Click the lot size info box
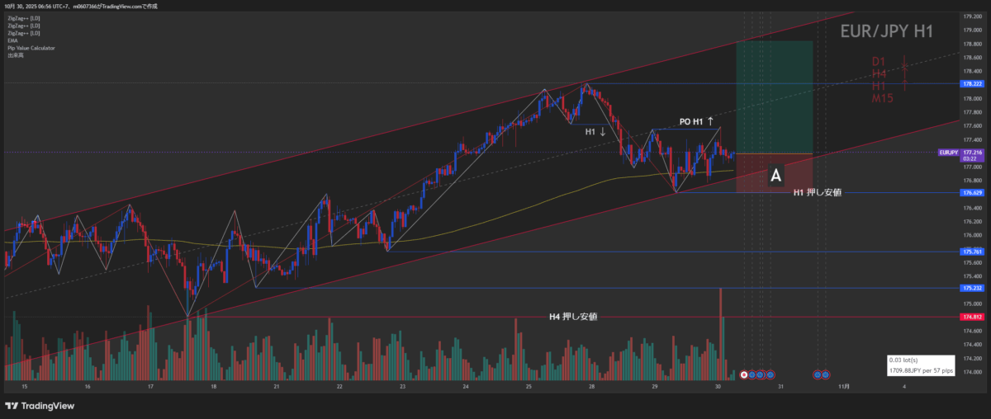The width and height of the screenshot is (991, 419). [x=921, y=365]
